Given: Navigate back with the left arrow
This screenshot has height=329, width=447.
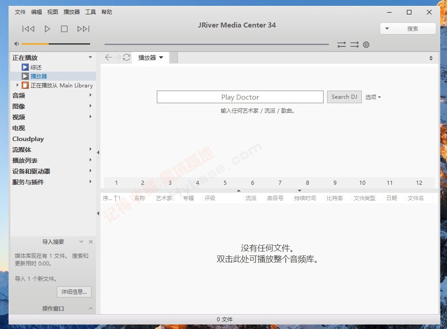Looking at the screenshot, I should [x=108, y=57].
